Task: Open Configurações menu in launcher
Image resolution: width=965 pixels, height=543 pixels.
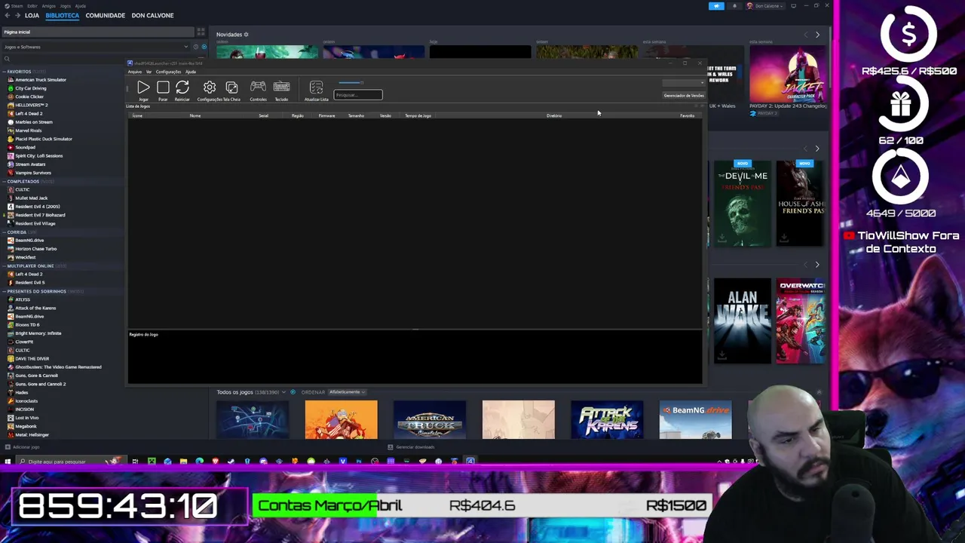Action: (168, 72)
